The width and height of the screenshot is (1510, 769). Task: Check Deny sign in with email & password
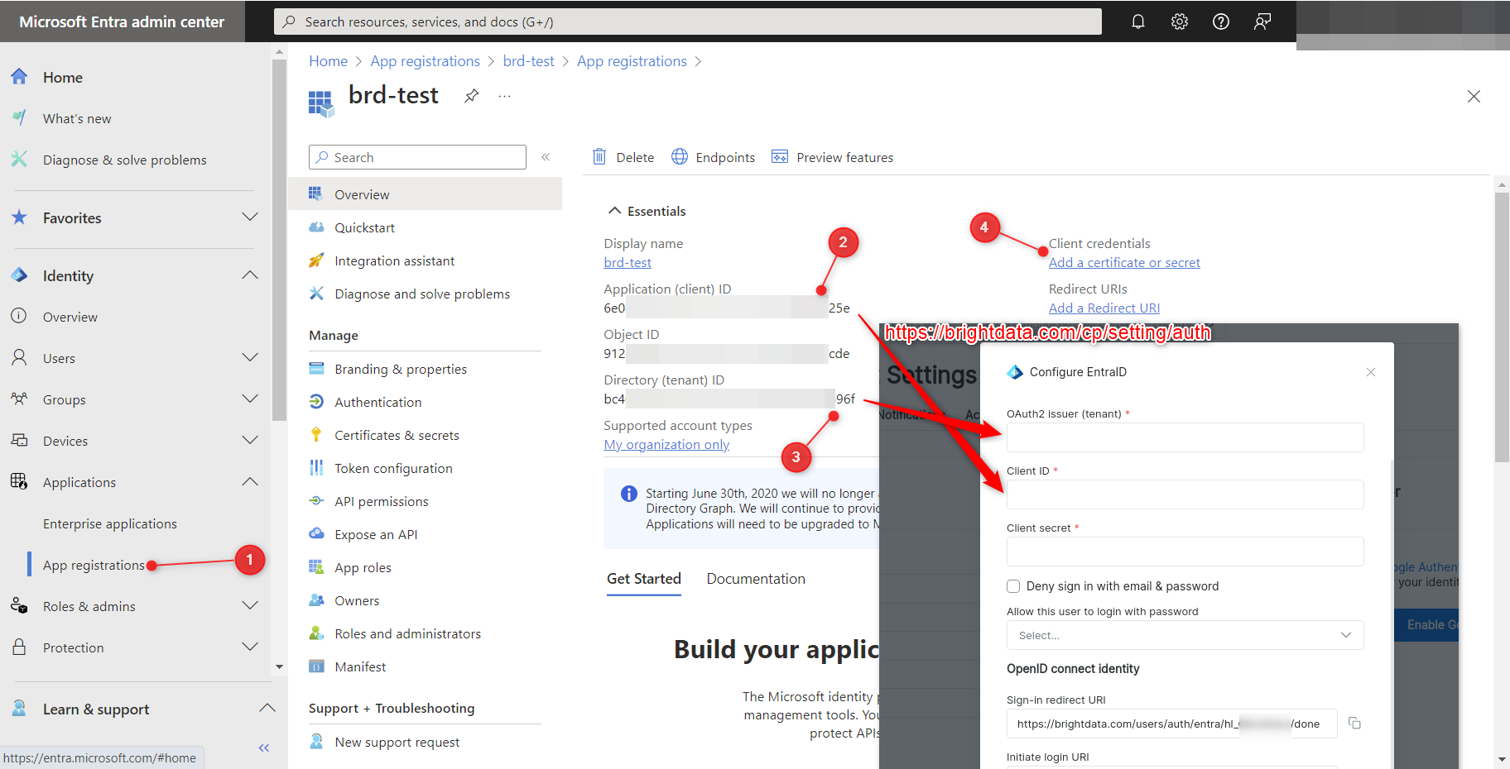tap(1013, 586)
